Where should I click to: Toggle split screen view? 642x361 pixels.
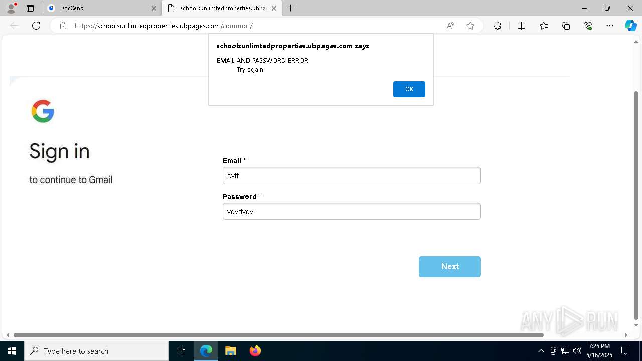pyautogui.click(x=521, y=26)
